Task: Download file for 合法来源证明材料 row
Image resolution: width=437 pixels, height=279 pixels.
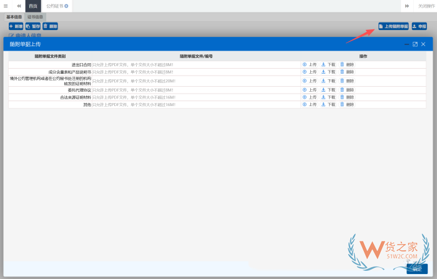Action: tap(328, 97)
